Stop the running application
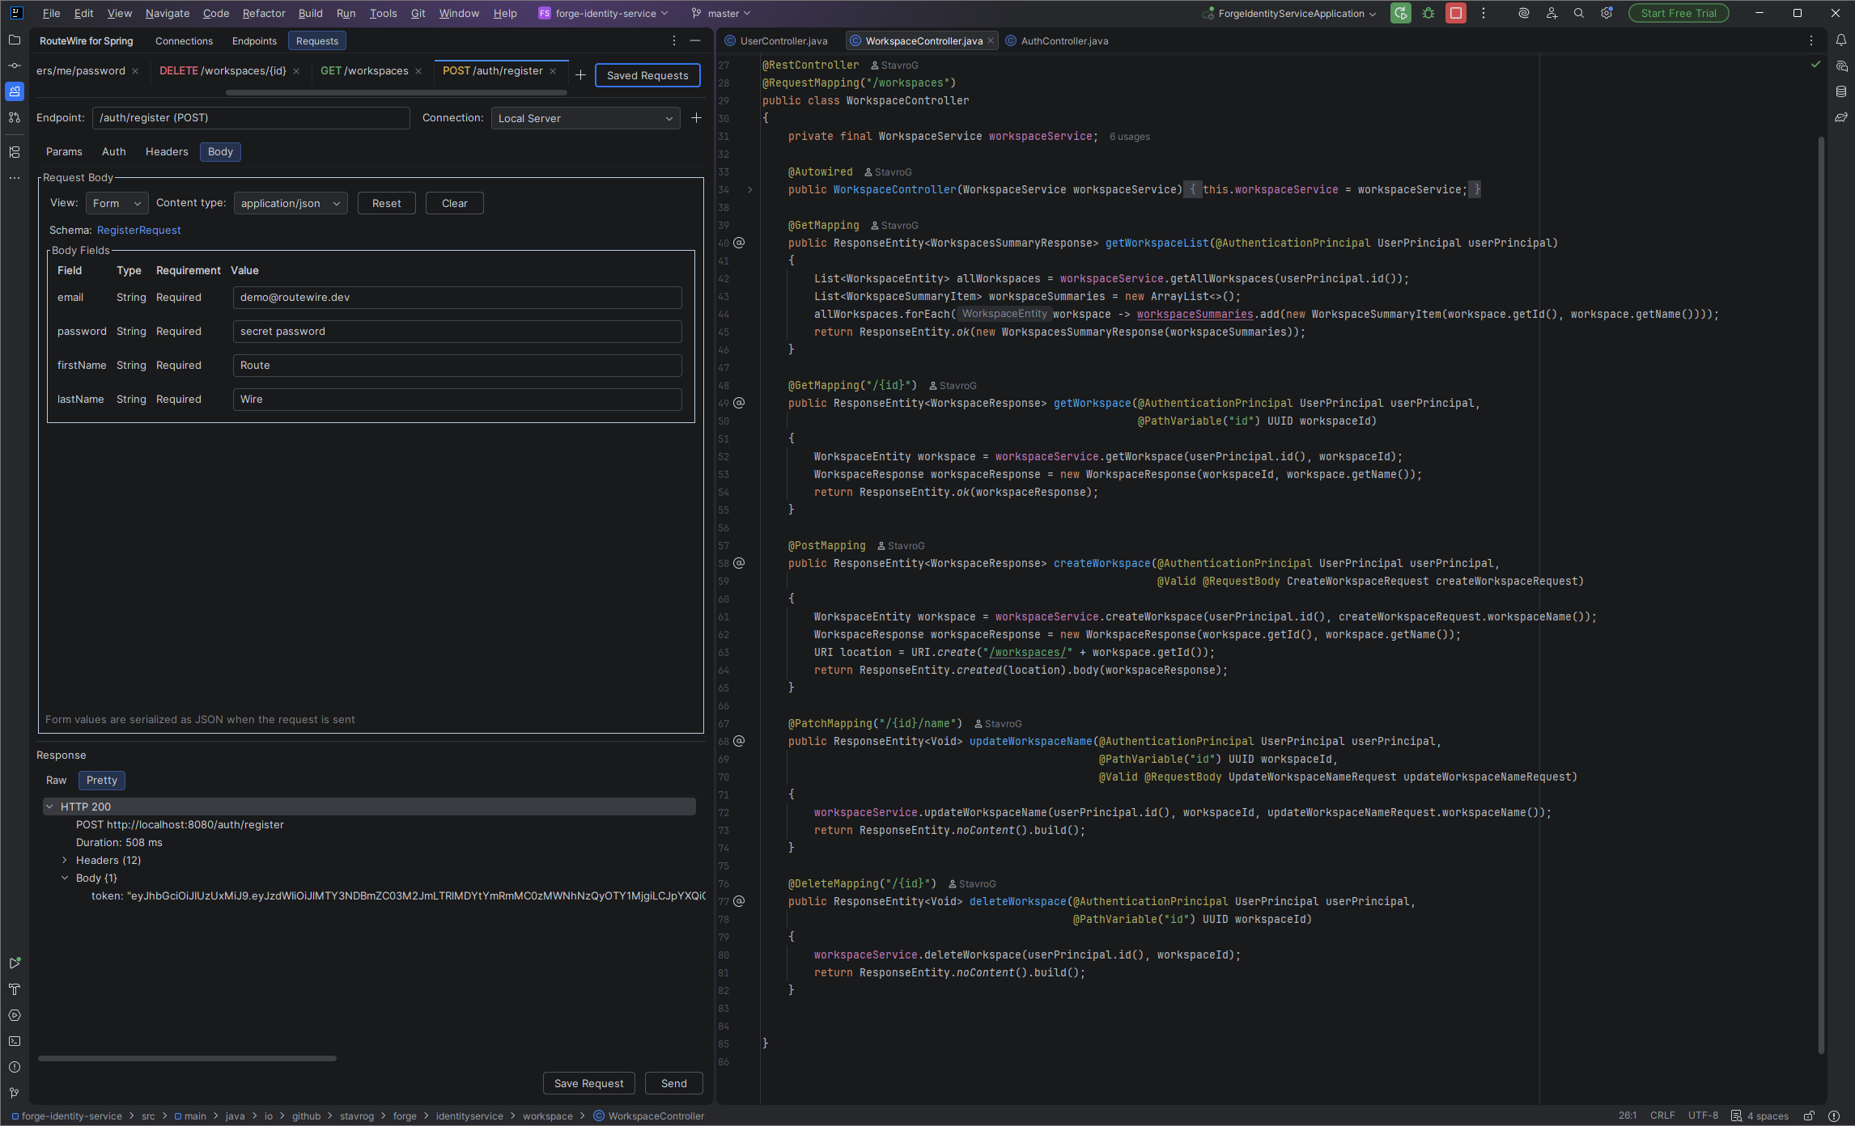Image resolution: width=1855 pixels, height=1126 pixels. [1456, 13]
